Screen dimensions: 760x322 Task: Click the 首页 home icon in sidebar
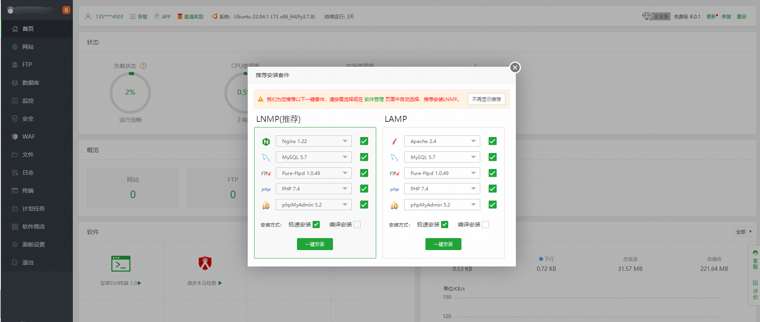pyautogui.click(x=15, y=29)
